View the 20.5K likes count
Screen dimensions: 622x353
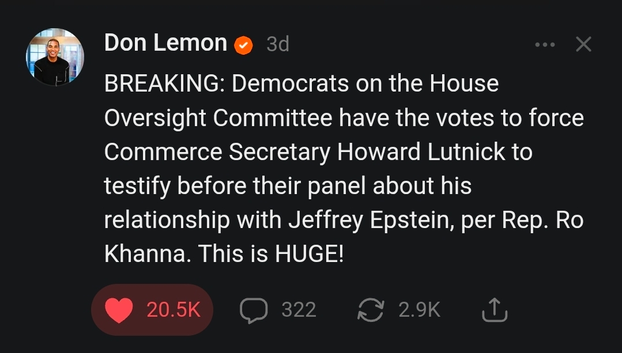click(173, 310)
